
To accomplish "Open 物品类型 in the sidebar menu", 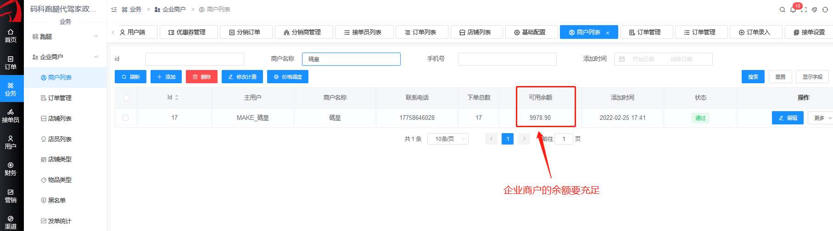I will [x=65, y=180].
